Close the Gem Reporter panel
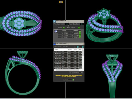Image resolution: width=132 pixels, height=99 pixels. [x=83, y=21]
